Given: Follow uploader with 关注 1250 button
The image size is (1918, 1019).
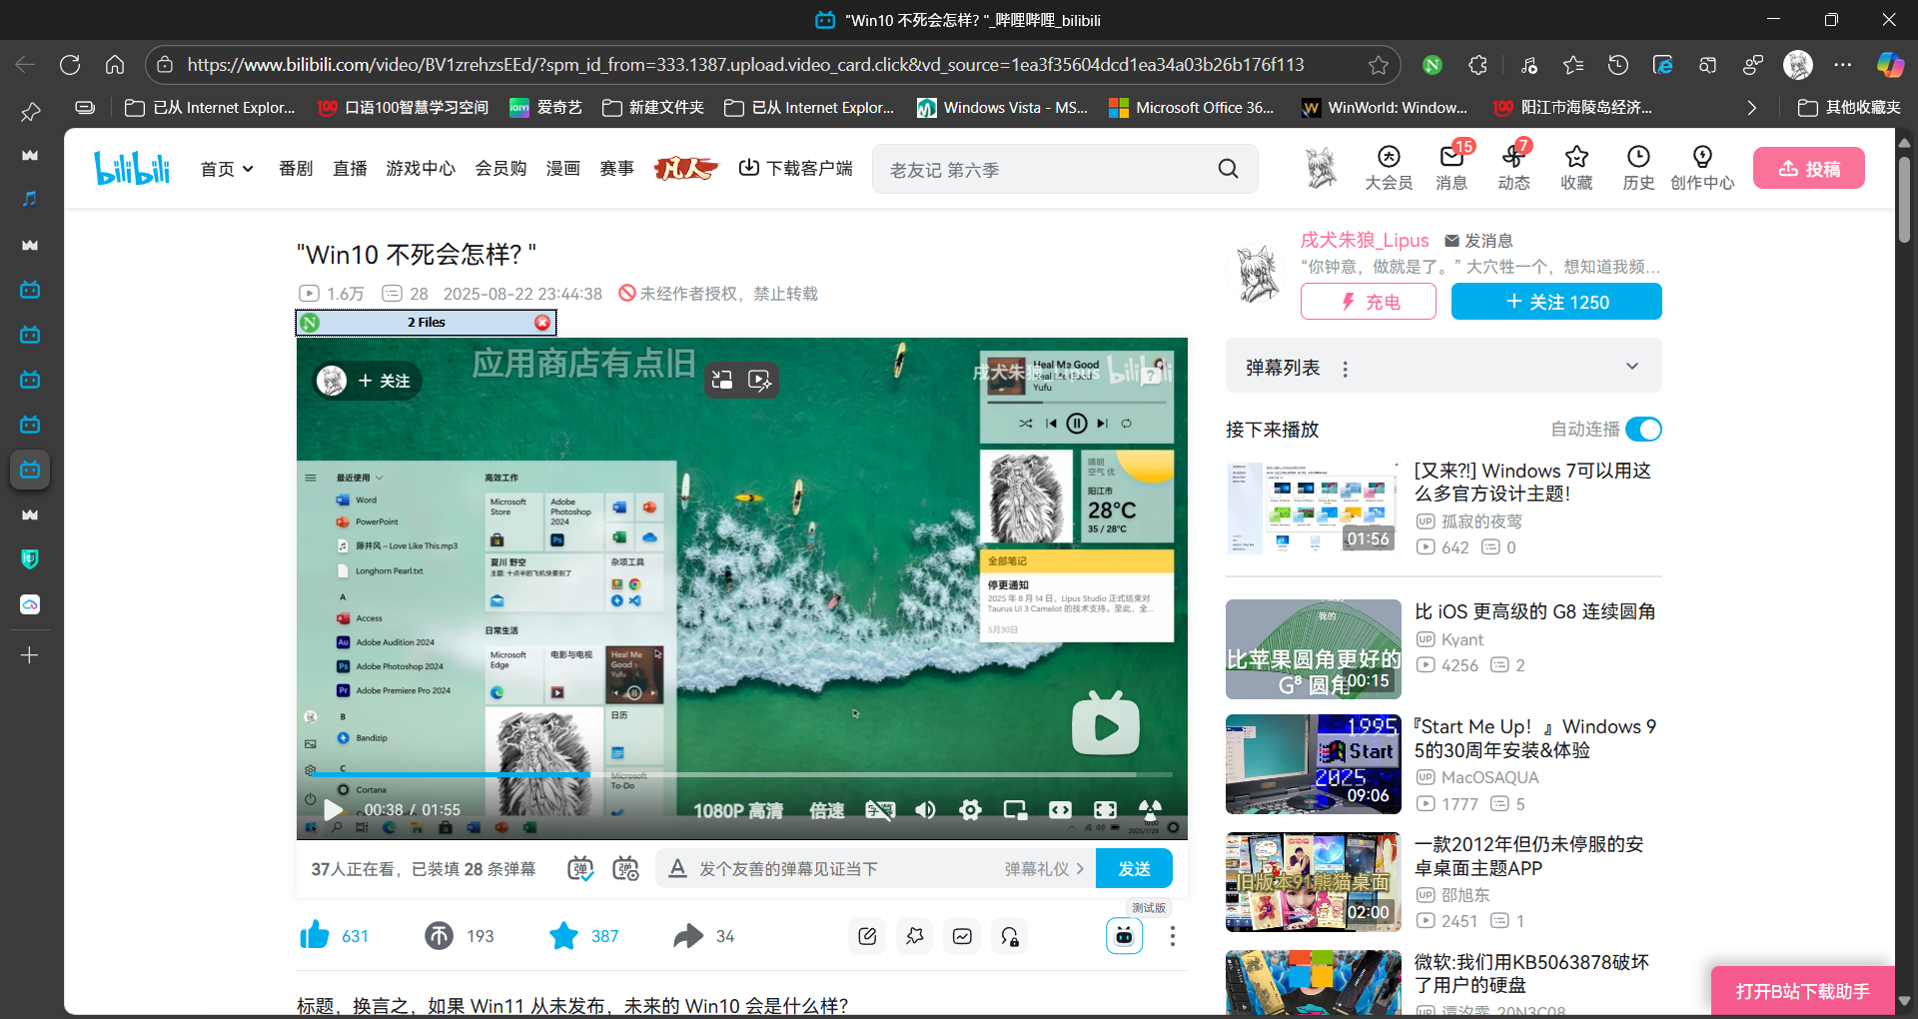Looking at the screenshot, I should click(1556, 302).
